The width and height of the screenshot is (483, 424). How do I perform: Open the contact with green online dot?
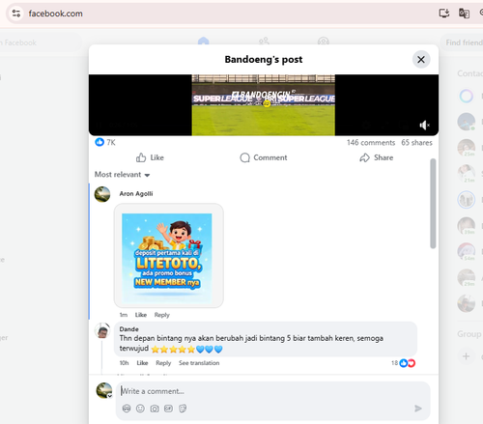[x=467, y=122]
